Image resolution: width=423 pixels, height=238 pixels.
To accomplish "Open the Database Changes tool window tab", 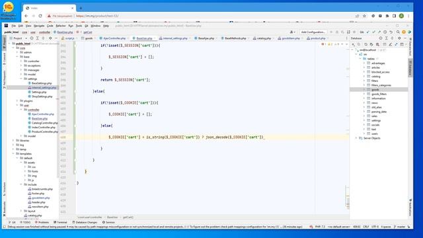I will tap(85, 222).
